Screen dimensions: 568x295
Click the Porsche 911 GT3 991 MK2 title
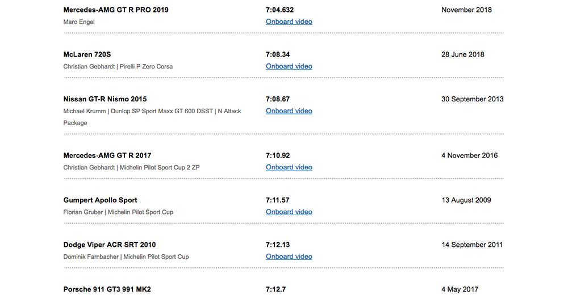click(x=107, y=289)
